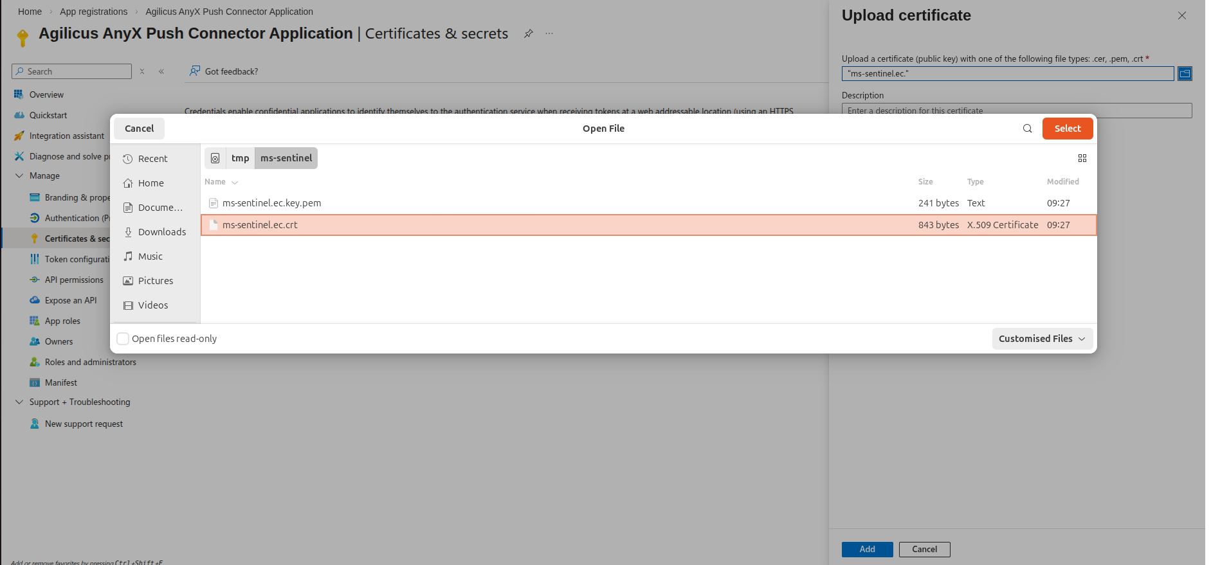The width and height of the screenshot is (1211, 565).
Task: Pin the Certificates & secrets page
Action: [529, 33]
